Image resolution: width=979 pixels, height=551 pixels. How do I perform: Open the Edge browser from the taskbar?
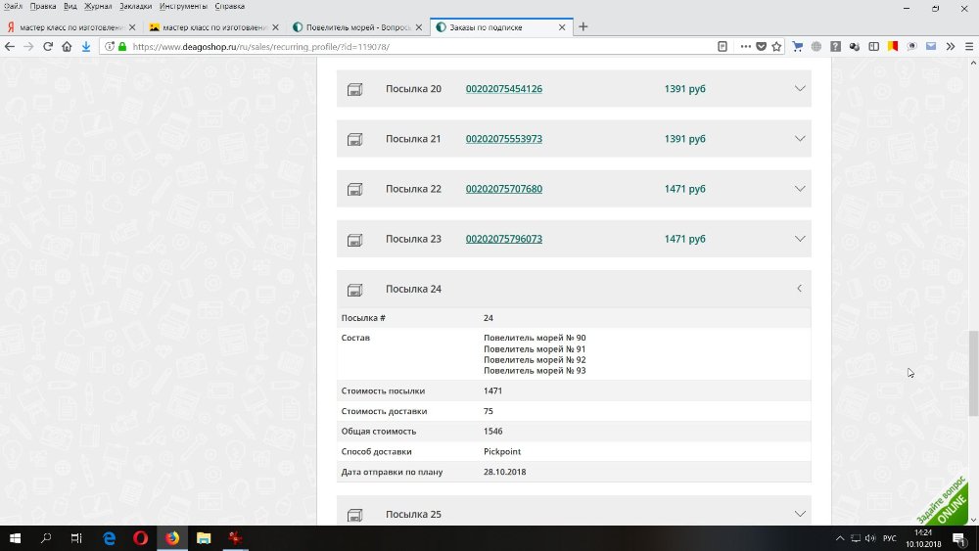(110, 538)
